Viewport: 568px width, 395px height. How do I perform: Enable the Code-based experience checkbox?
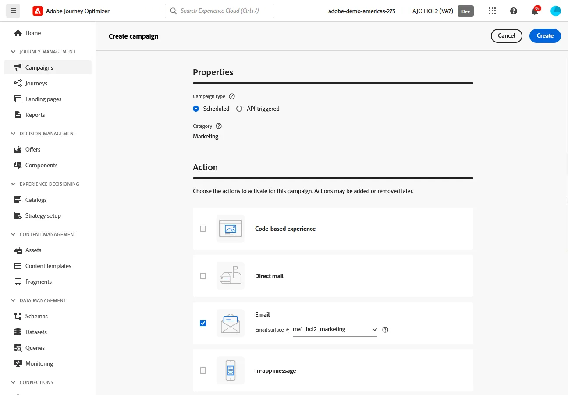pyautogui.click(x=203, y=229)
